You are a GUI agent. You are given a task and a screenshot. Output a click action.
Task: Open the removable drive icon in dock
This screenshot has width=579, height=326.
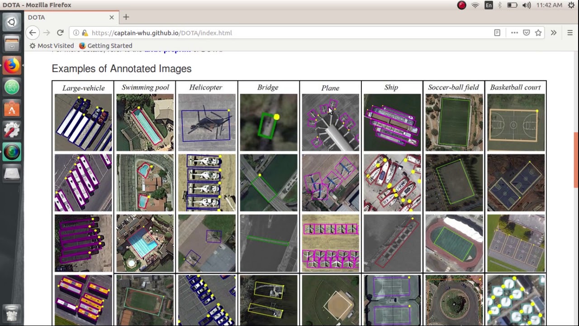pyautogui.click(x=12, y=173)
